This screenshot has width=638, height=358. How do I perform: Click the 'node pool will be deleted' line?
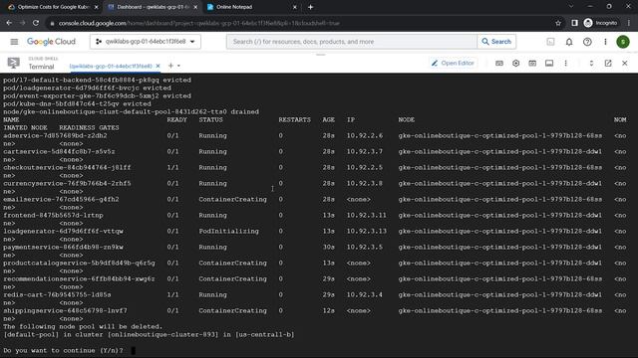point(83,326)
